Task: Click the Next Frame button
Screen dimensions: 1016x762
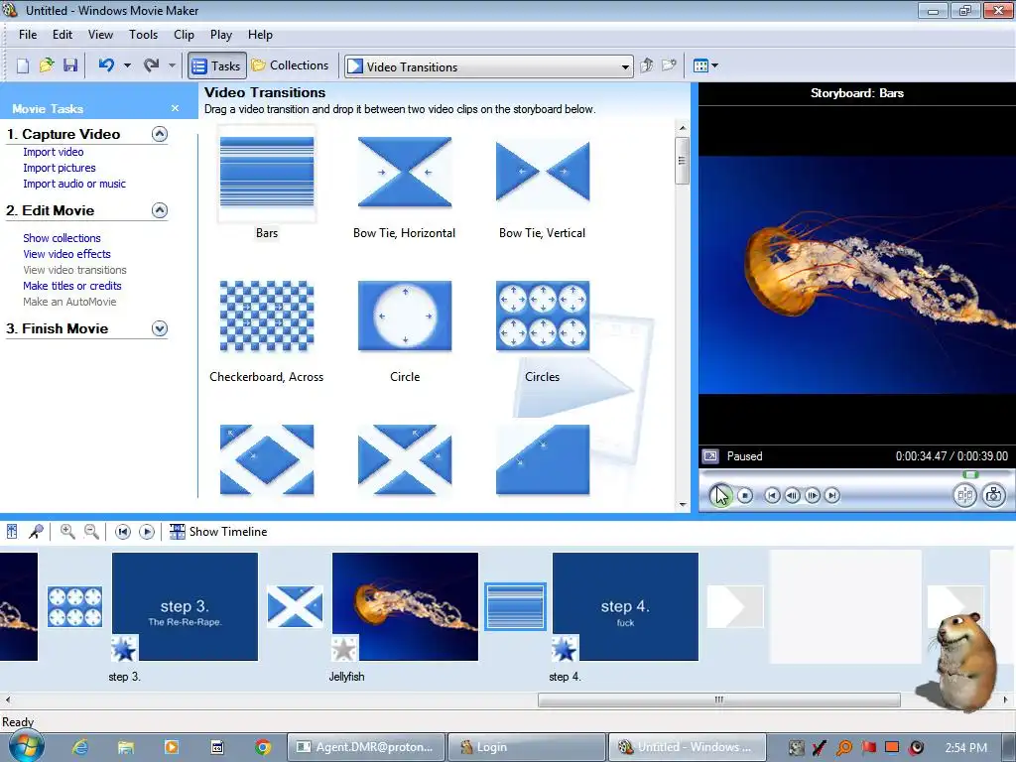Action: point(812,496)
